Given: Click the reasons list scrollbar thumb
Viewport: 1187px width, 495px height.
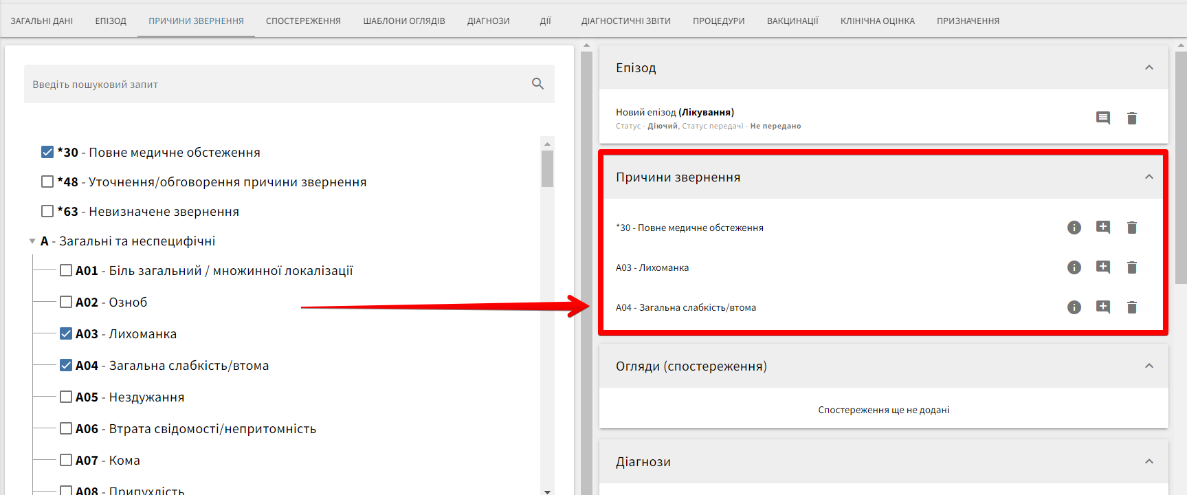Looking at the screenshot, I should point(547,168).
